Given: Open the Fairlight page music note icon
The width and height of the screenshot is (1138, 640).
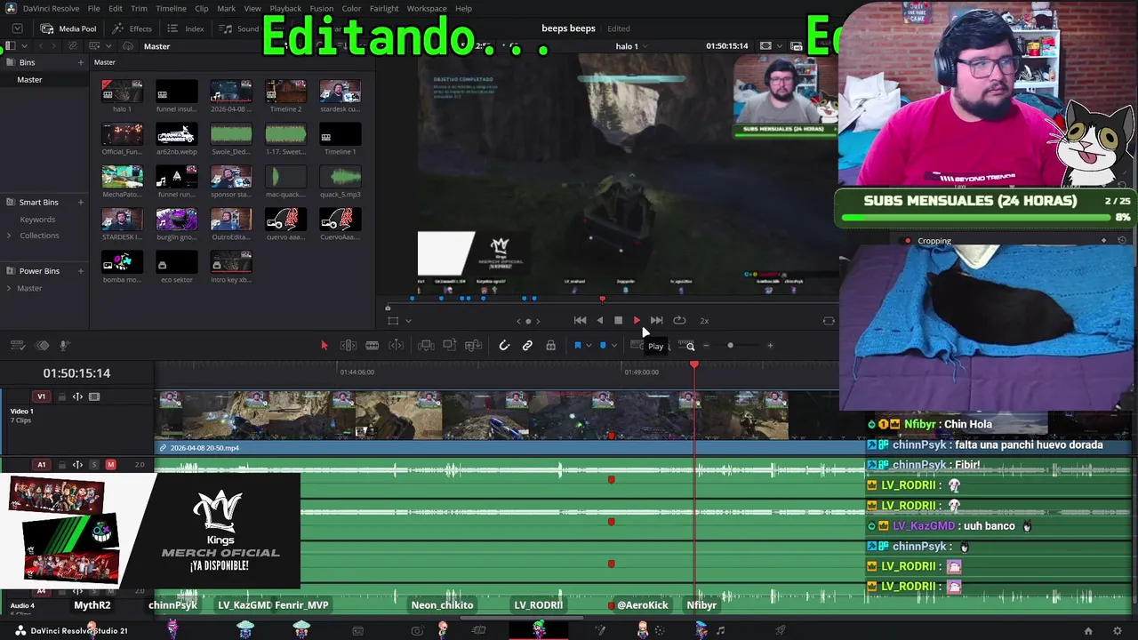Looking at the screenshot, I should (720, 631).
